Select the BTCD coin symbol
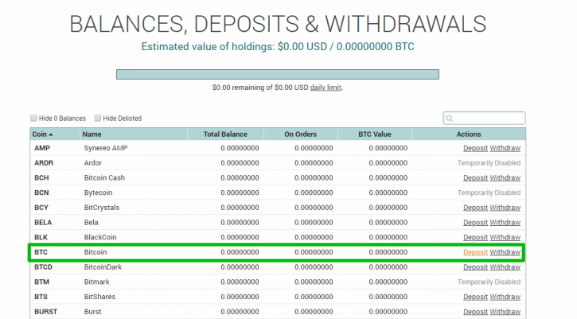The height and width of the screenshot is (319, 577). 44,267
